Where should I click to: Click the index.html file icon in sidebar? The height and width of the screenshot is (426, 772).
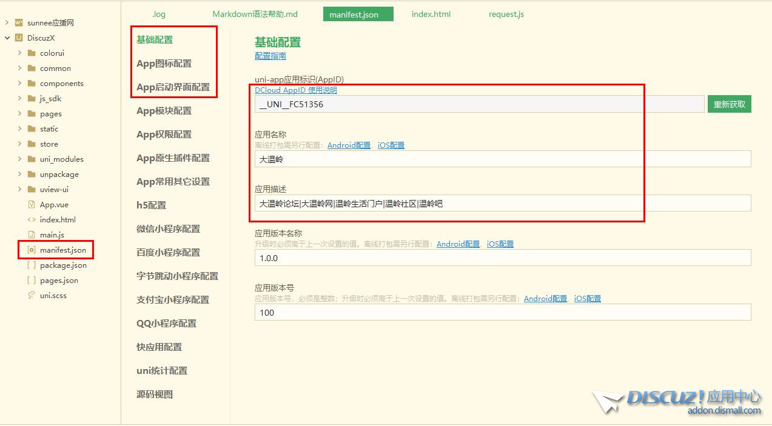pyautogui.click(x=32, y=220)
